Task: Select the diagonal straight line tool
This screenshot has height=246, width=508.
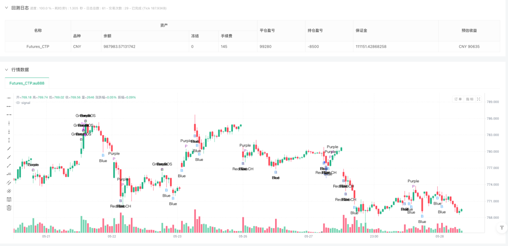Action: tap(9, 148)
